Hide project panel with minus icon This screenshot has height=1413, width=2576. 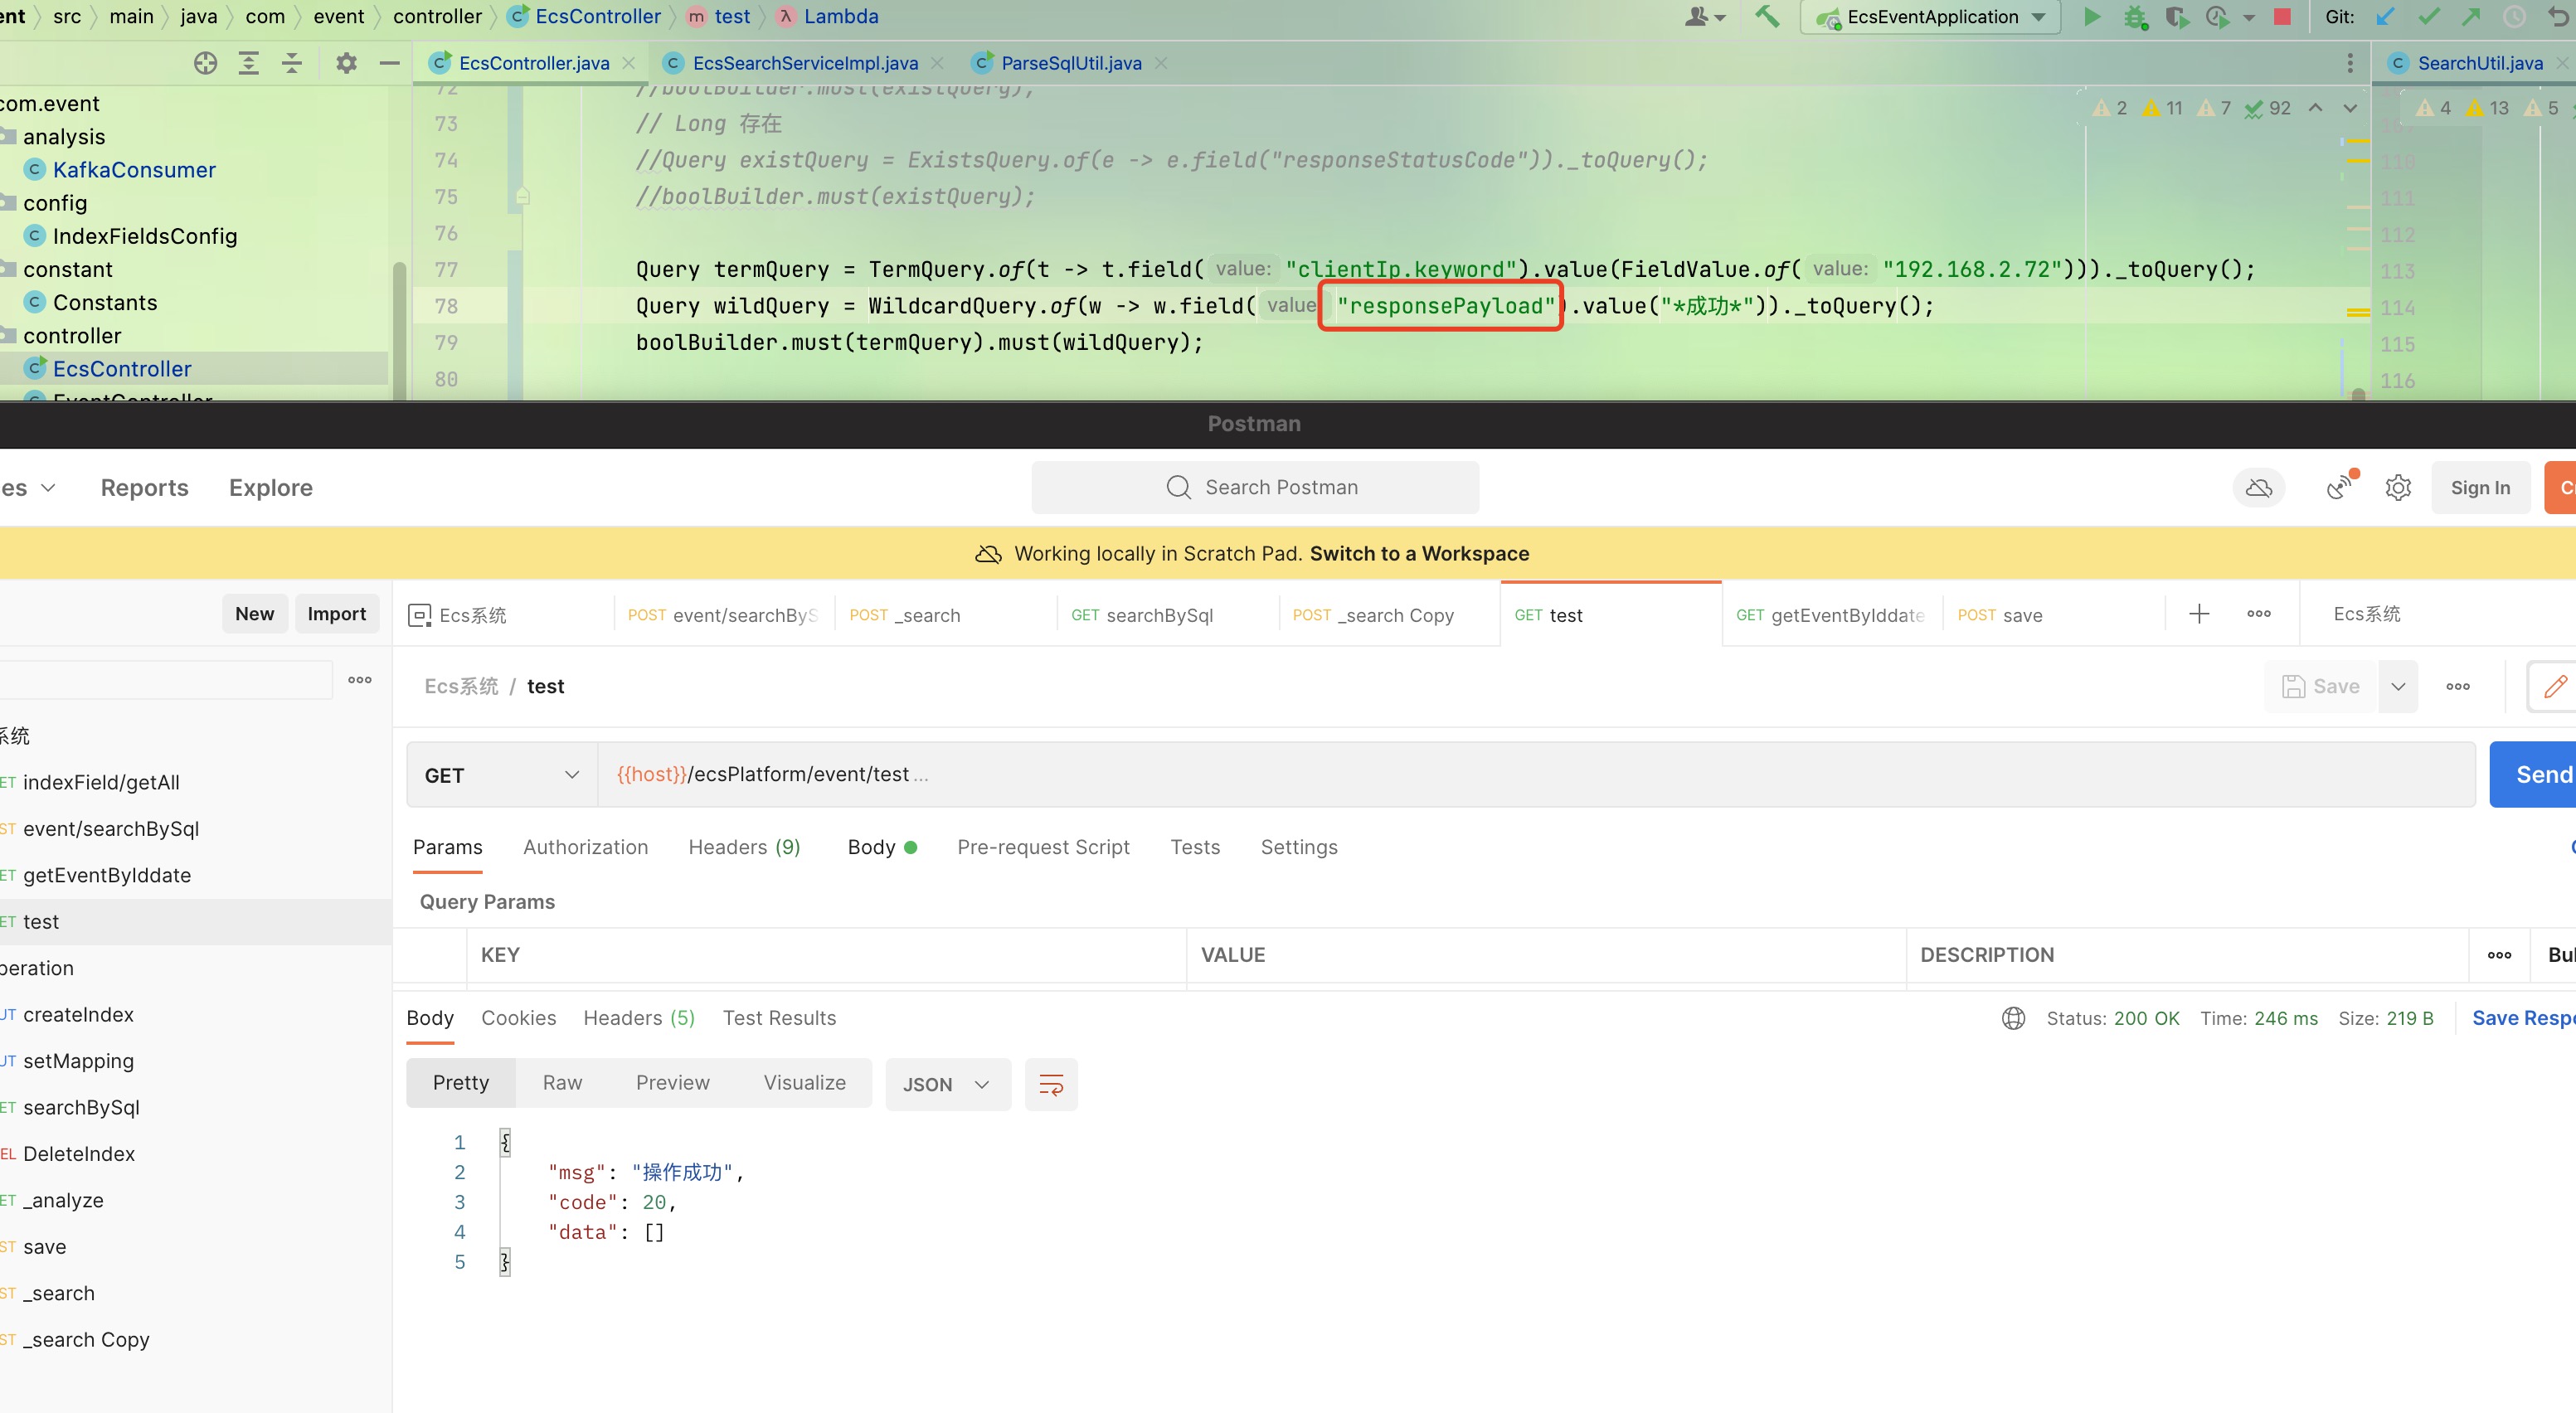pyautogui.click(x=390, y=63)
